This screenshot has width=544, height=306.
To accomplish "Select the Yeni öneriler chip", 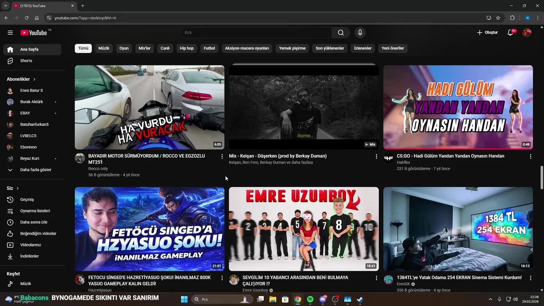I will coord(393,48).
